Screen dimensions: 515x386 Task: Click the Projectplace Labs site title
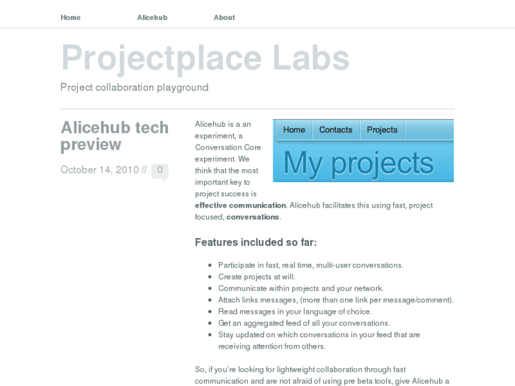click(x=205, y=58)
